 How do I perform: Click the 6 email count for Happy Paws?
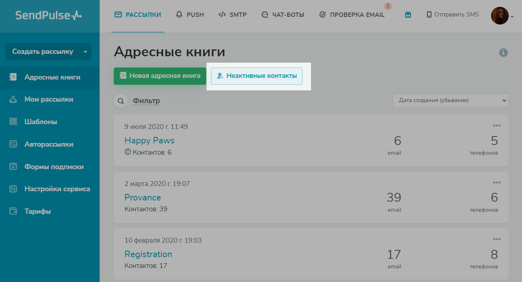pyautogui.click(x=397, y=141)
